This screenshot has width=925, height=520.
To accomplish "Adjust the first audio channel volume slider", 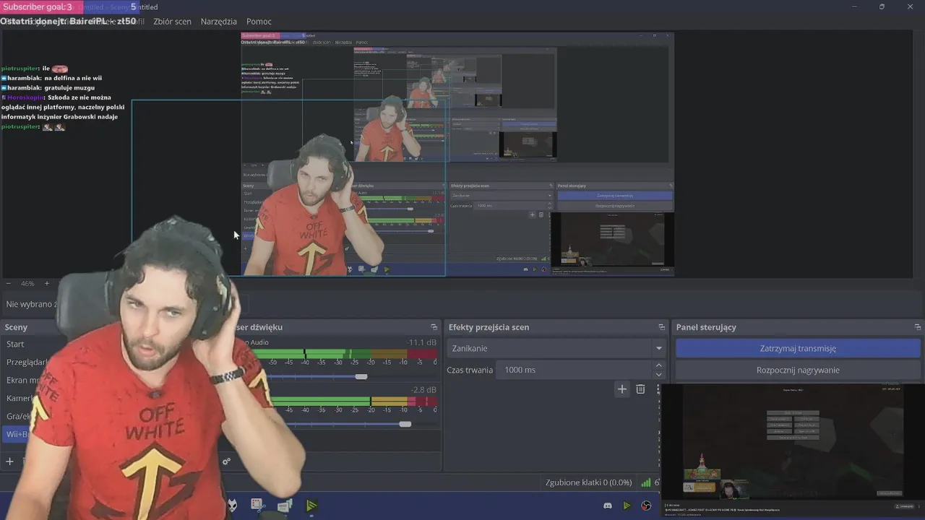I will (361, 376).
